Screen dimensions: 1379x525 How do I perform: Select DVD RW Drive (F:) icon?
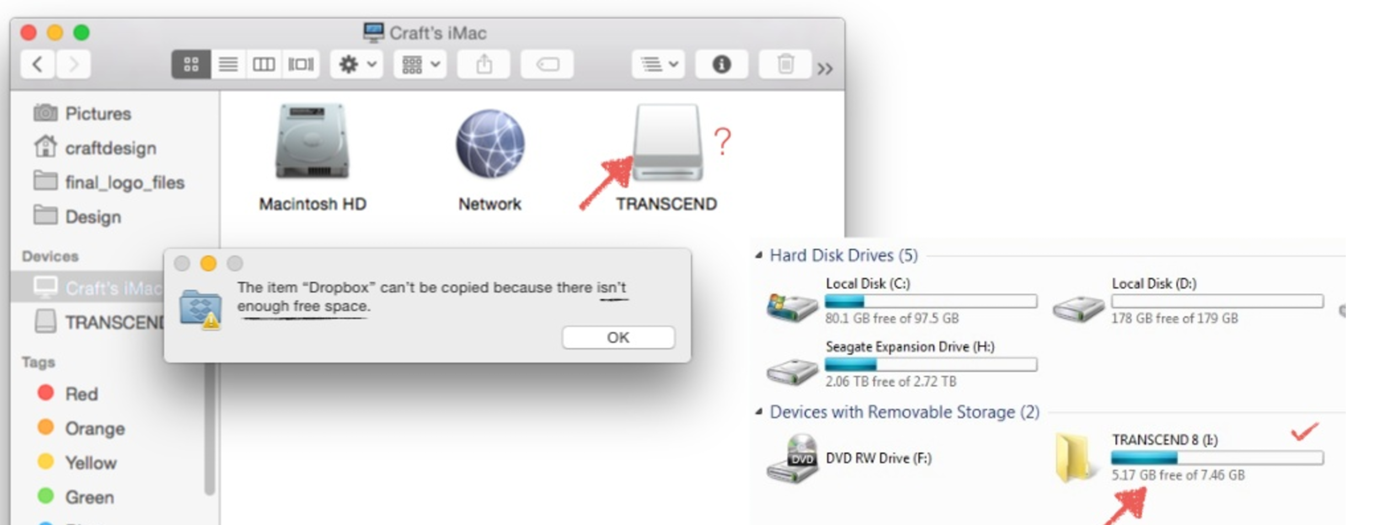click(792, 458)
